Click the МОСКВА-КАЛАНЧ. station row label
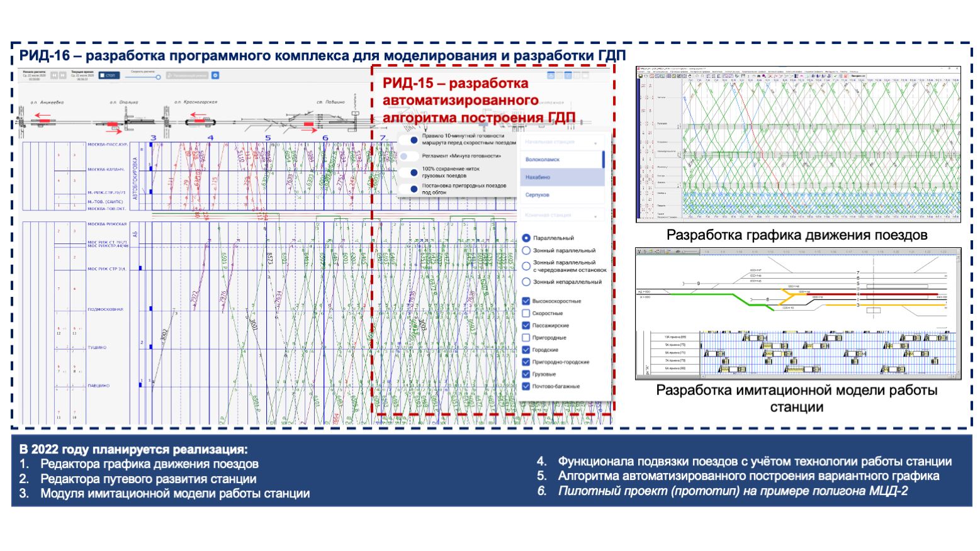 pos(106,170)
